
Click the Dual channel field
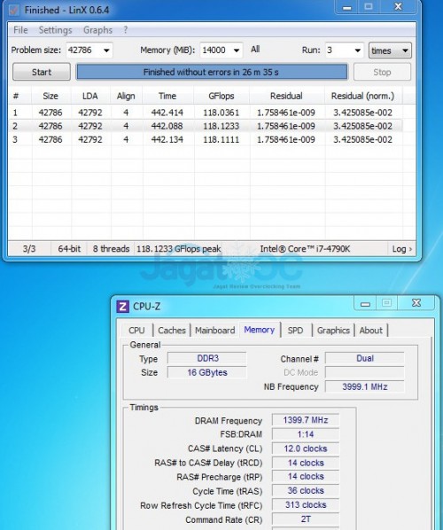coord(365,358)
